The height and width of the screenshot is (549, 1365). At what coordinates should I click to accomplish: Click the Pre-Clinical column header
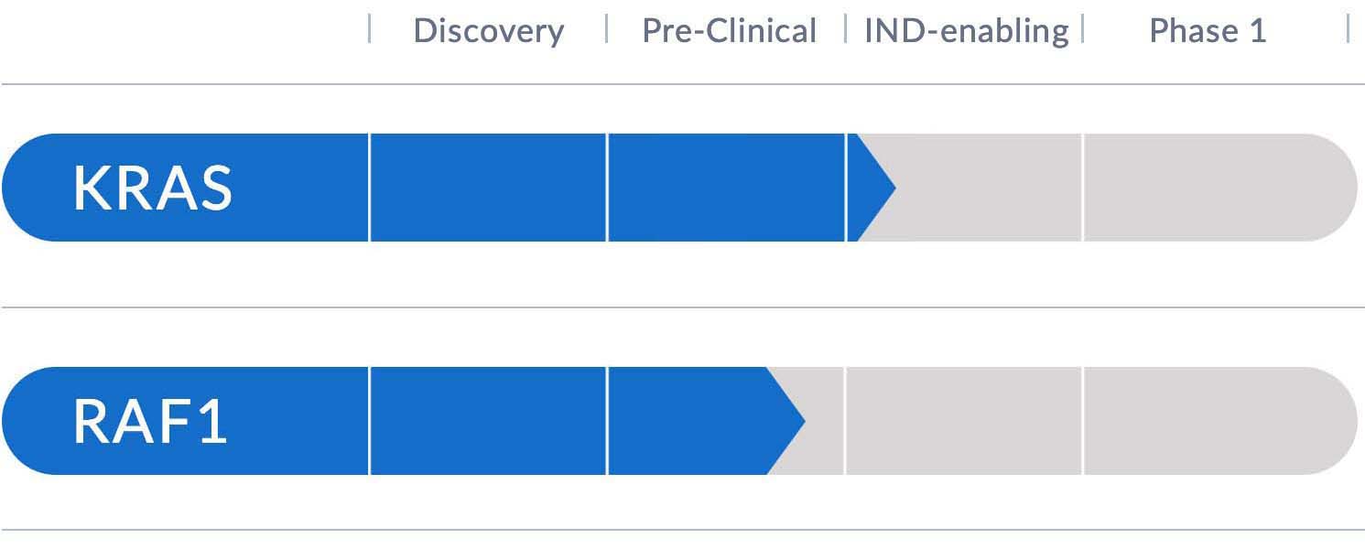click(729, 31)
